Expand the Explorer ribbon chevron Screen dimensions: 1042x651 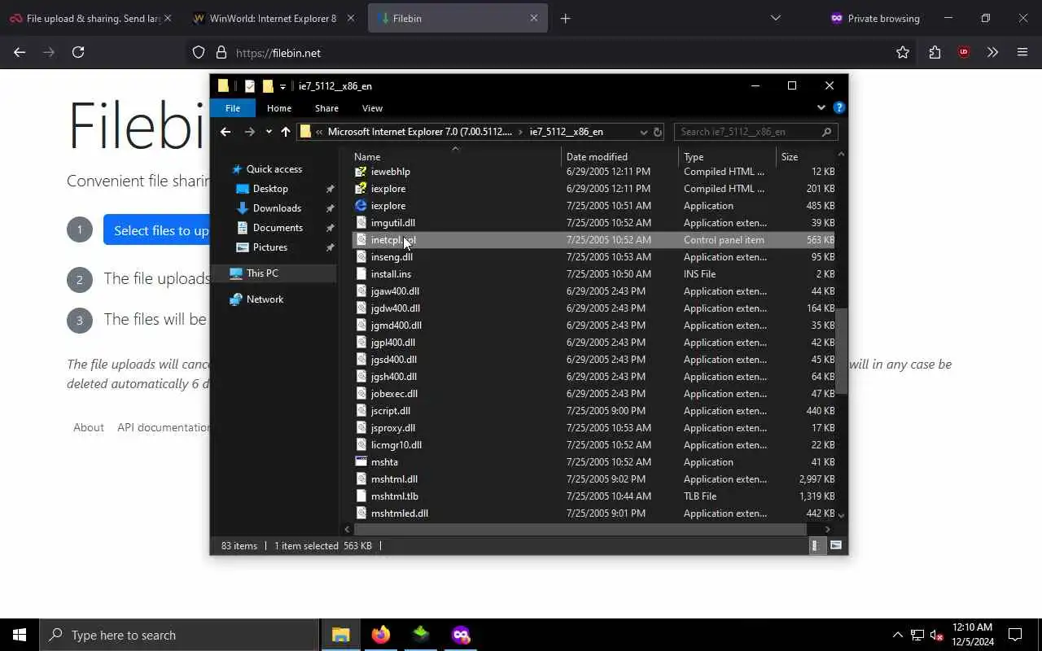pyautogui.click(x=821, y=107)
